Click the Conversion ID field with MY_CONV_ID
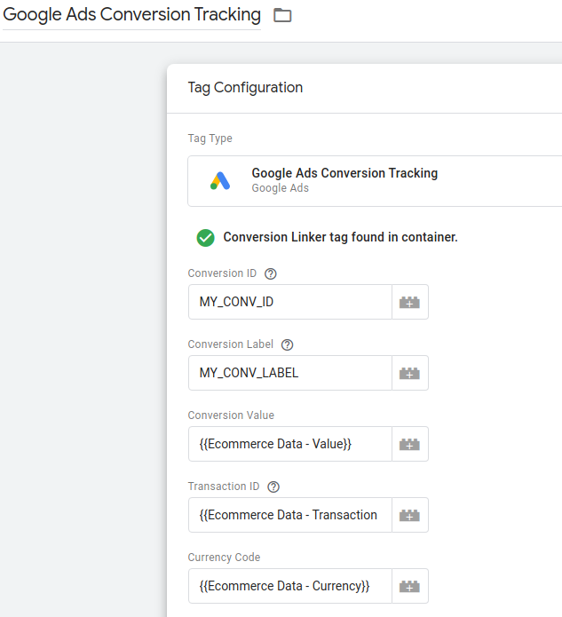The image size is (562, 617). (x=289, y=302)
